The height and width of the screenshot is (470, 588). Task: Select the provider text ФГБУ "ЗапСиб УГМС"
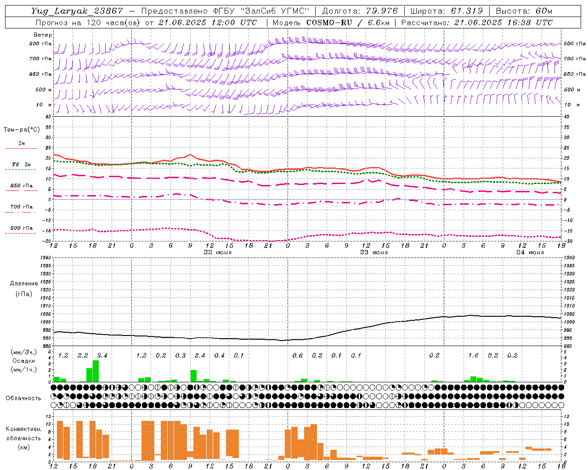click(262, 11)
